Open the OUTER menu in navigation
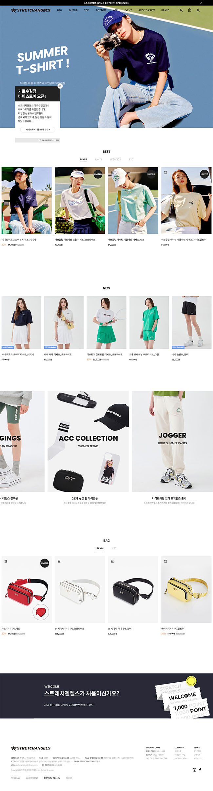 73,10
